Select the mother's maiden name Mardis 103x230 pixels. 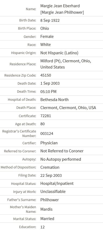46,209
